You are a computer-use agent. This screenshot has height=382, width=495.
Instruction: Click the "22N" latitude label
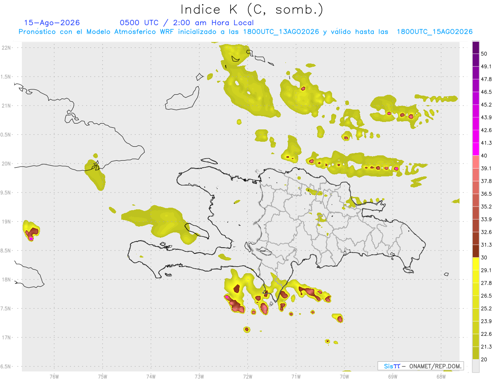tap(6, 48)
